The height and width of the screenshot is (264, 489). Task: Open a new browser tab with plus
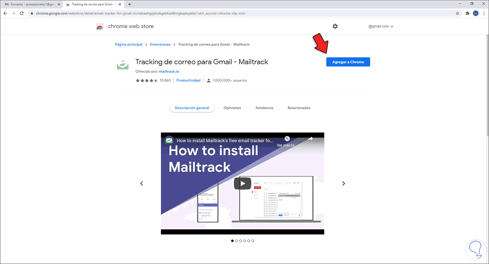point(130,4)
